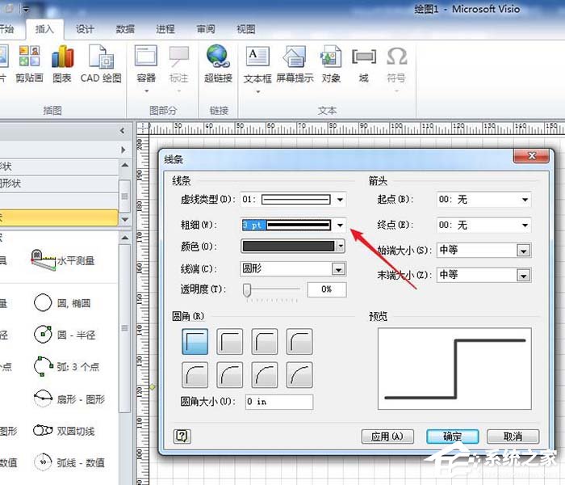Switch to the Data (数据) tab
565x485 pixels.
click(x=125, y=29)
